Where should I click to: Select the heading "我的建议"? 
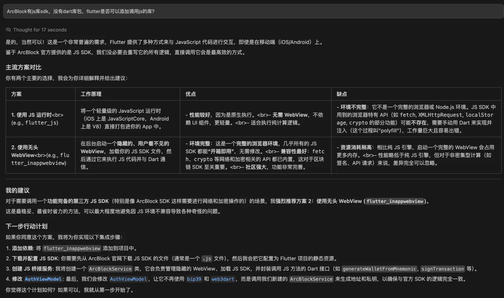(18, 190)
